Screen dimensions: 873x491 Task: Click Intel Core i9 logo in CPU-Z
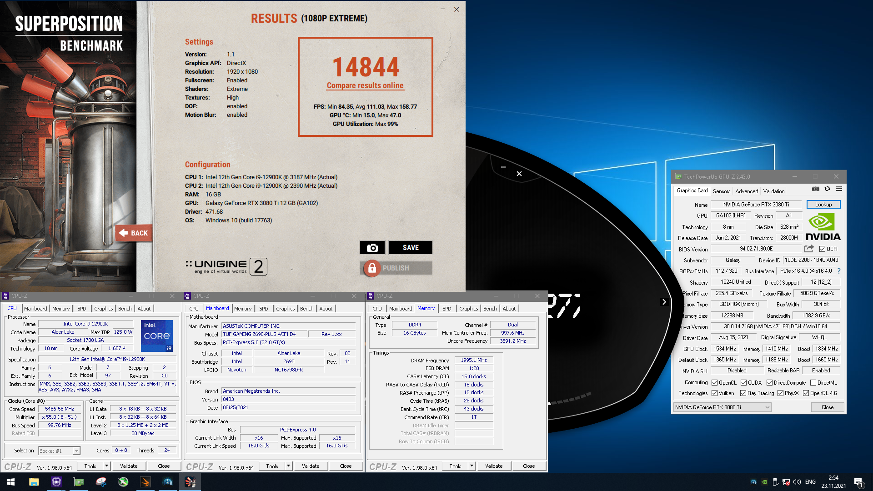click(x=157, y=336)
